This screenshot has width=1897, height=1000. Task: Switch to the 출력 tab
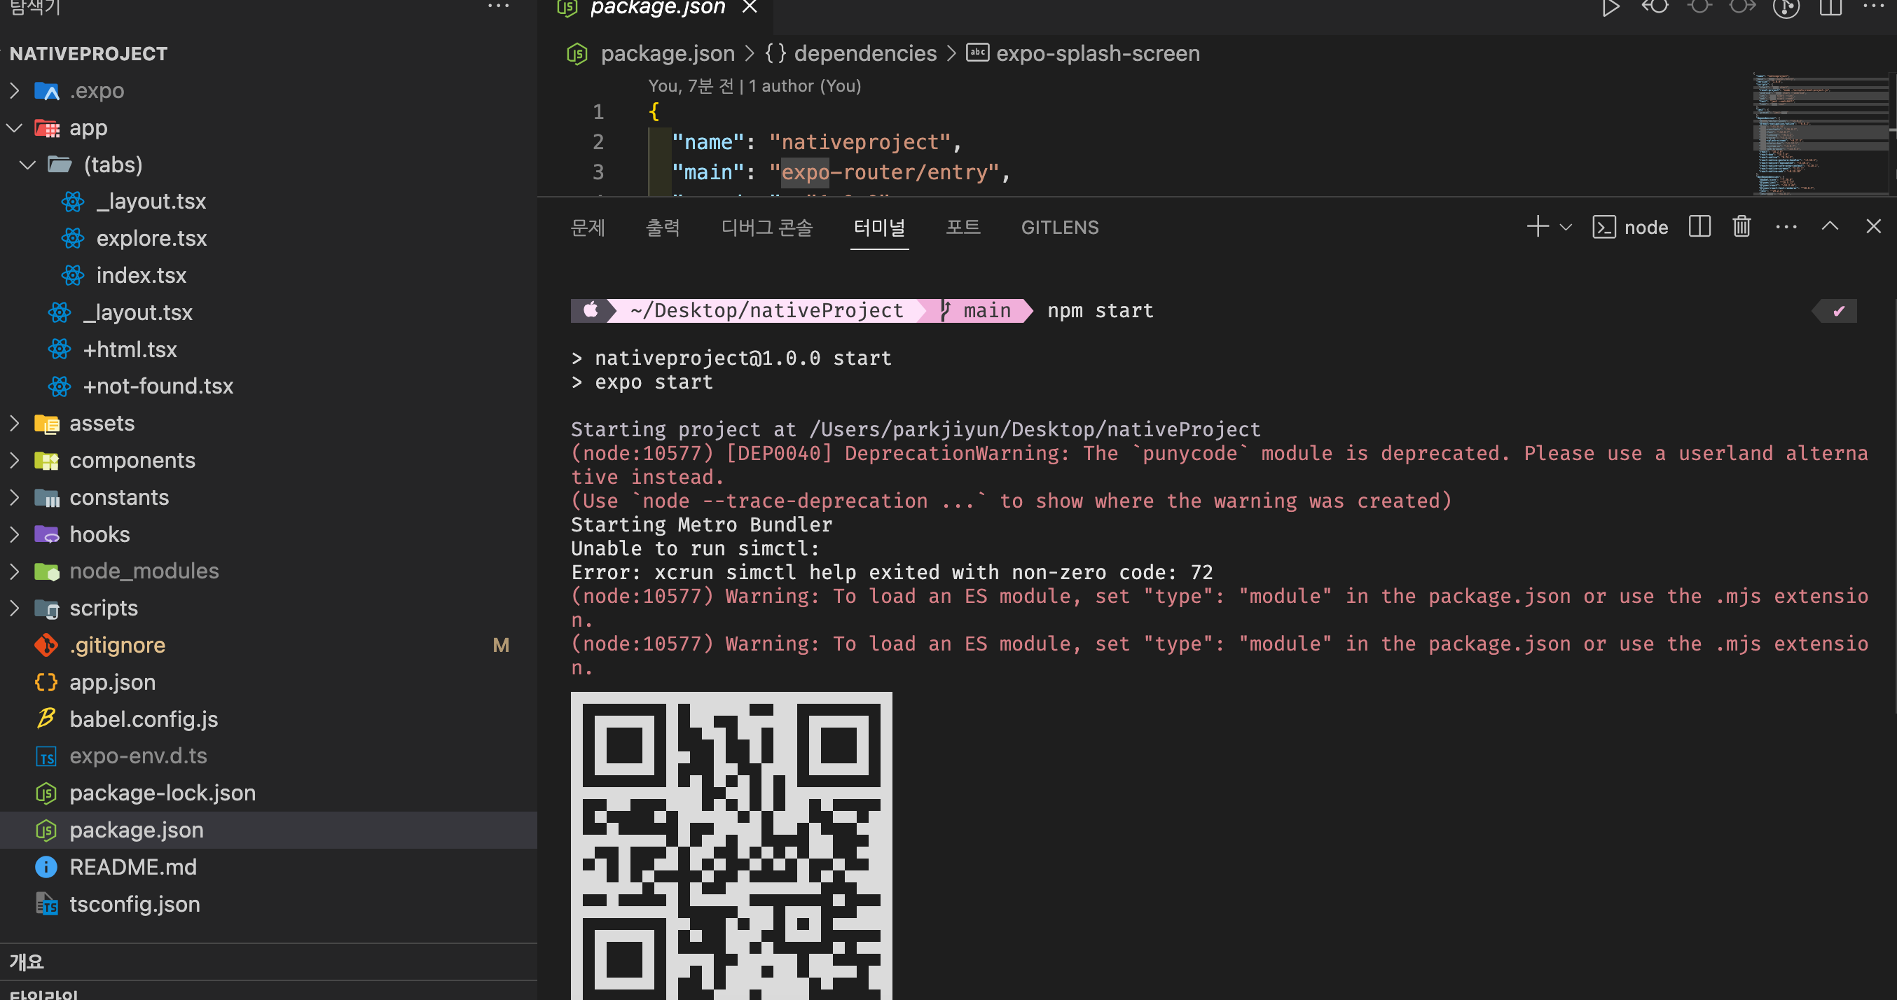tap(663, 228)
